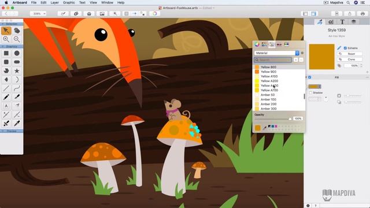Select the rounded rectangle tool
This screenshot has width=370, height=208.
(x=6, y=62)
